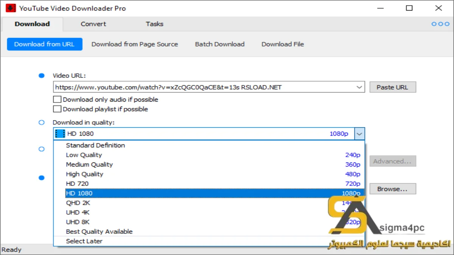Switch to the Convert tab
Screen dimensions: 454x255
93,24
